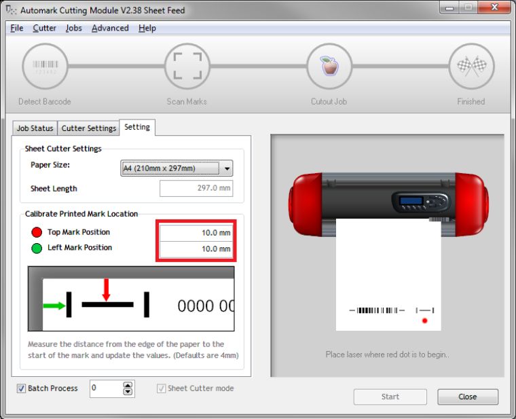Click the Detect Barcode step icon

[x=45, y=67]
